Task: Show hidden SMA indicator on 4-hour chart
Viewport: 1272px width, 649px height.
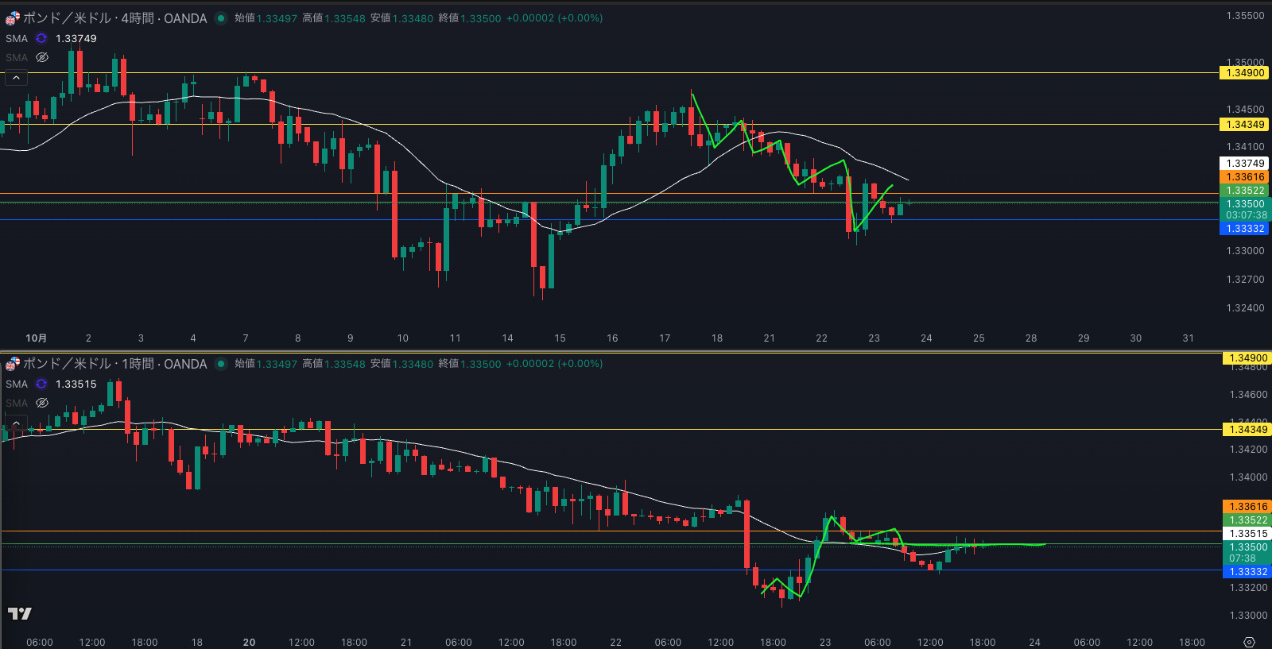Action: click(x=42, y=57)
